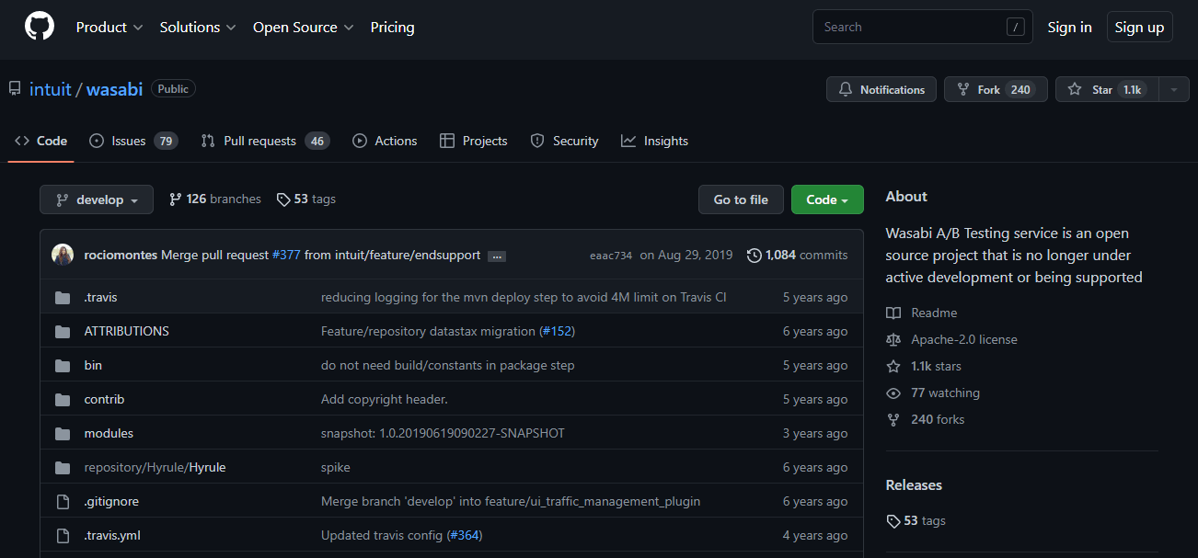Click the .travis folder icon

pos(63,298)
